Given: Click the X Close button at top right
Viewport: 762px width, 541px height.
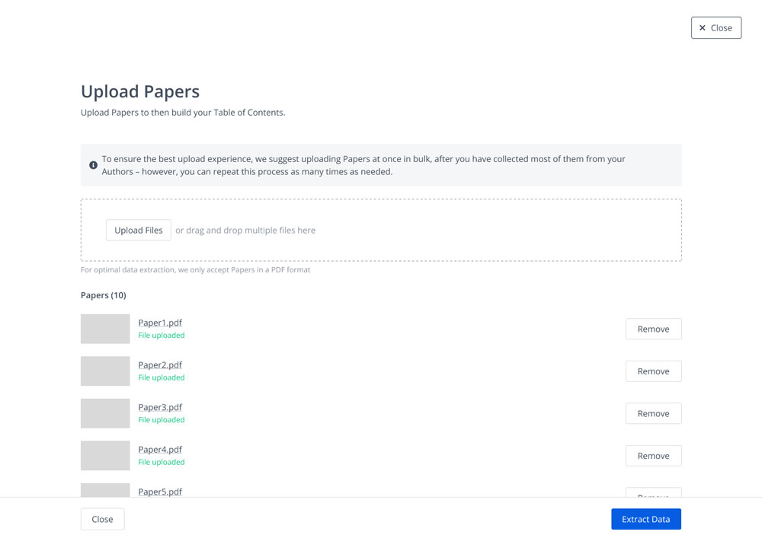Looking at the screenshot, I should click(716, 27).
